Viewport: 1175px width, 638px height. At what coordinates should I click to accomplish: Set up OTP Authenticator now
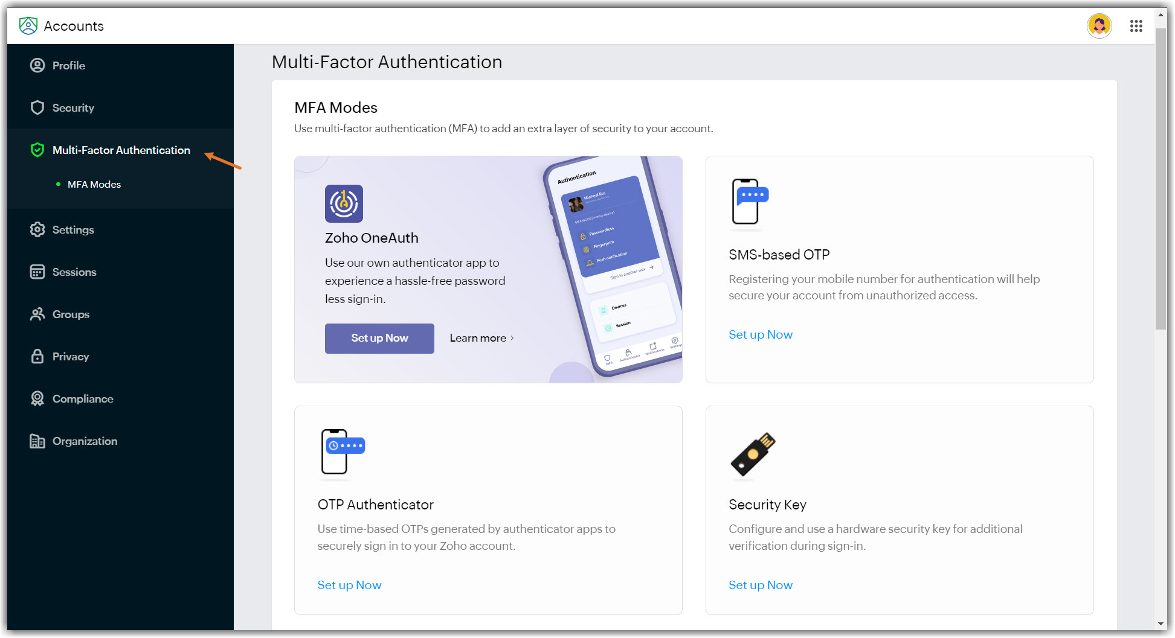[349, 585]
